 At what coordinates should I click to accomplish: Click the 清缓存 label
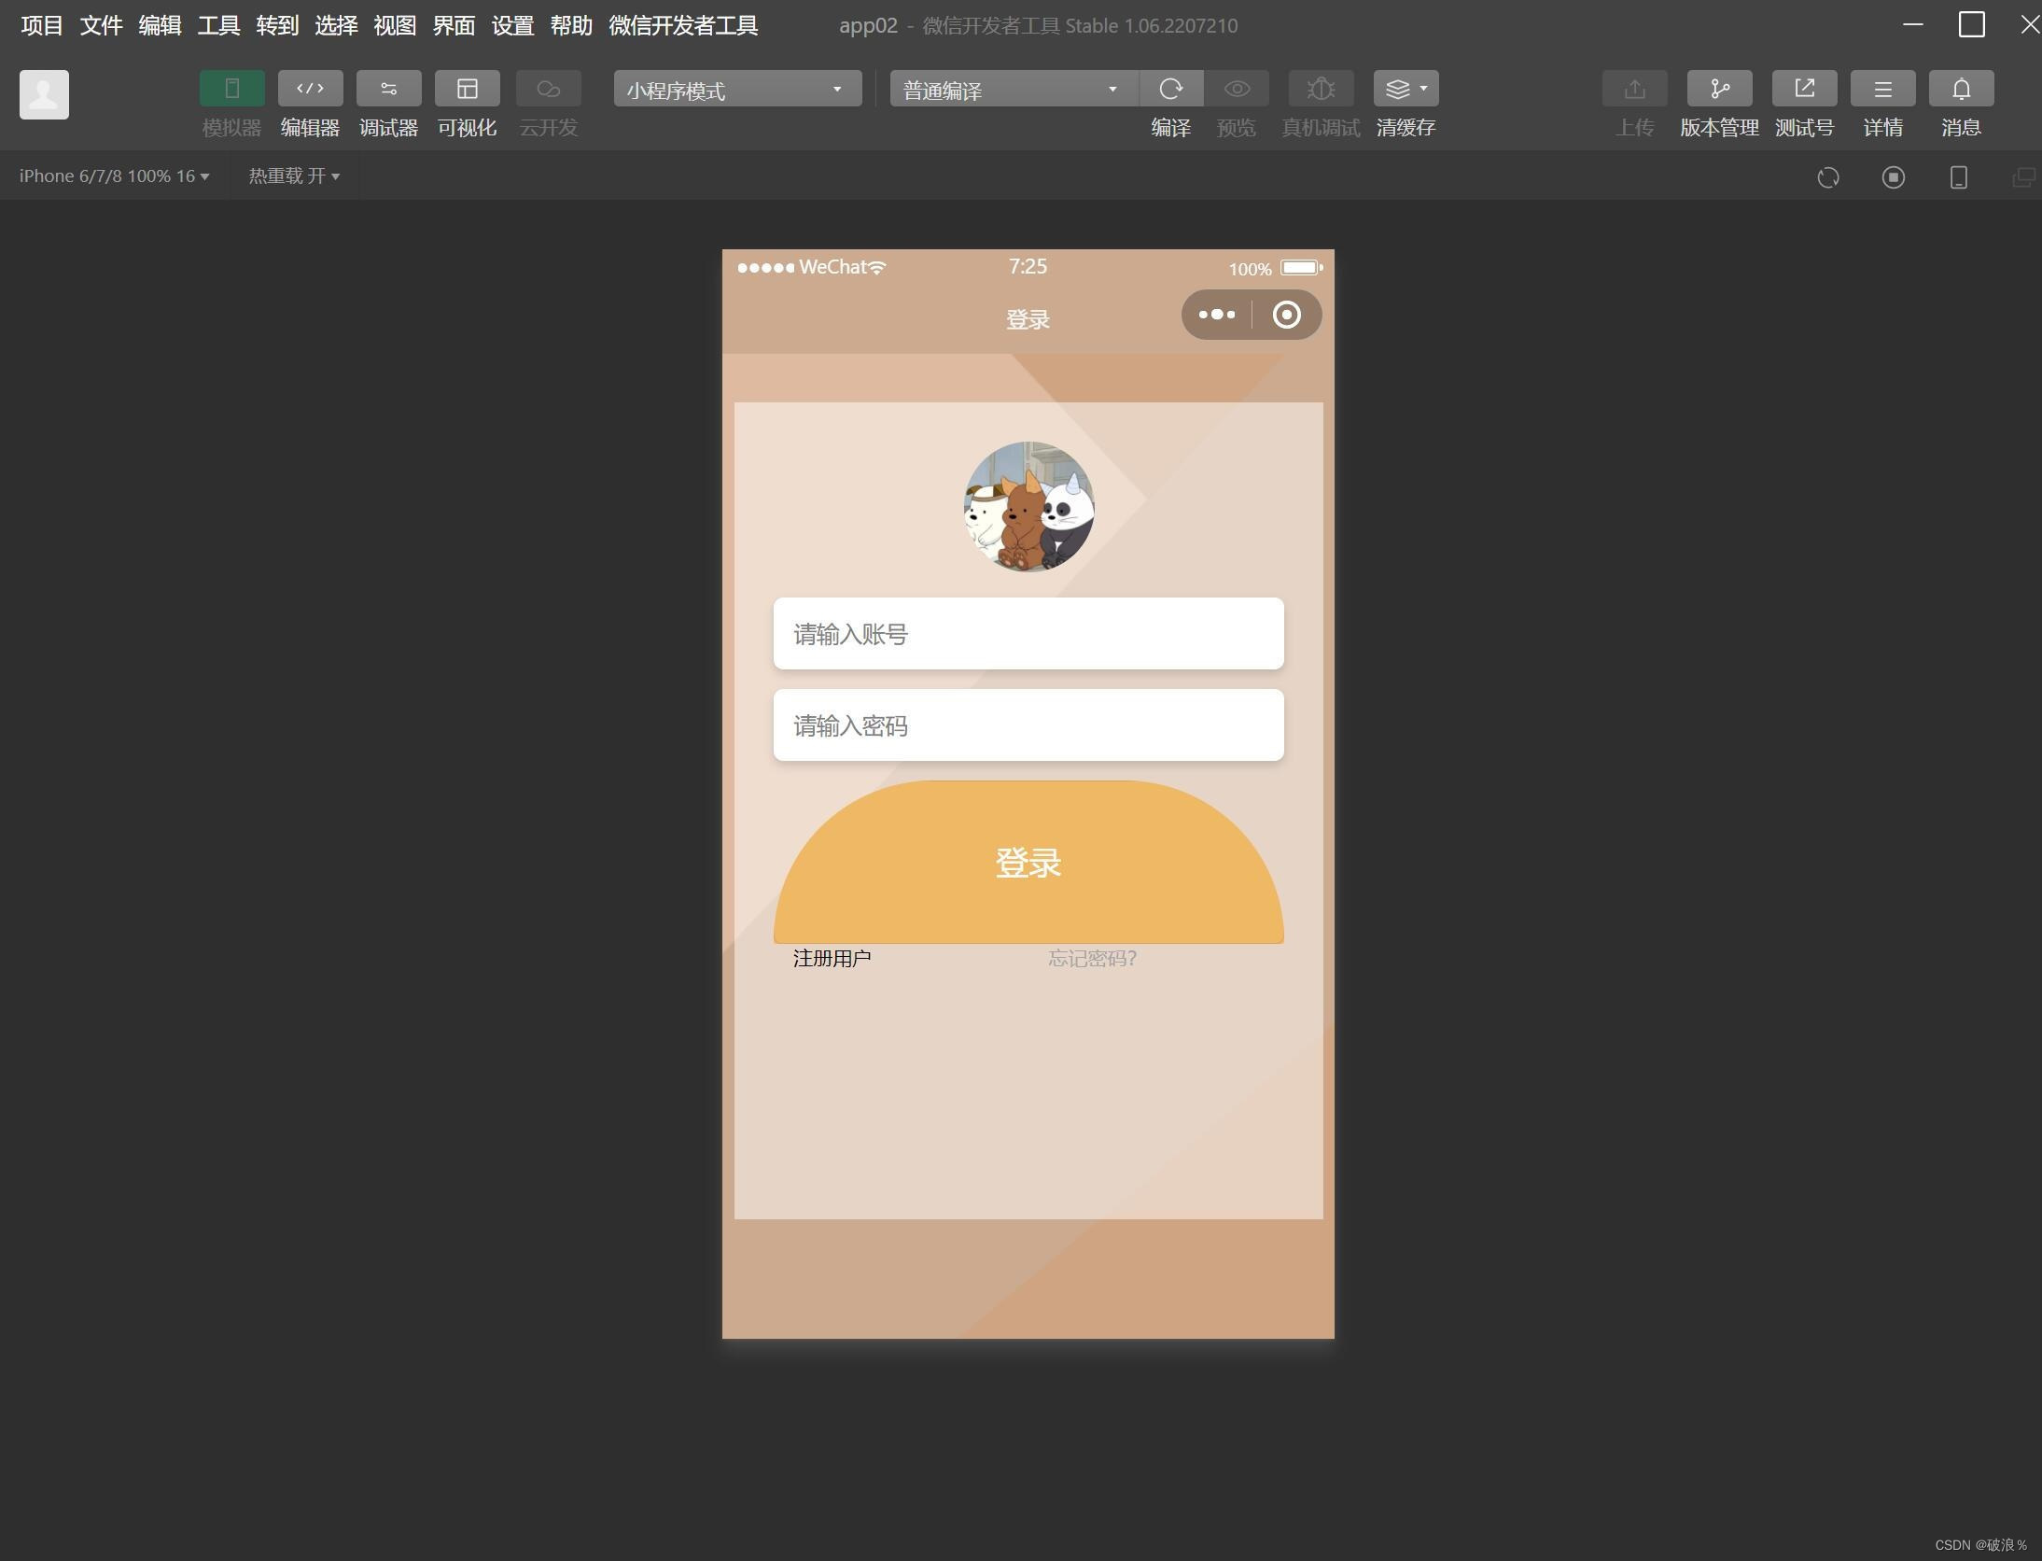(x=1406, y=128)
